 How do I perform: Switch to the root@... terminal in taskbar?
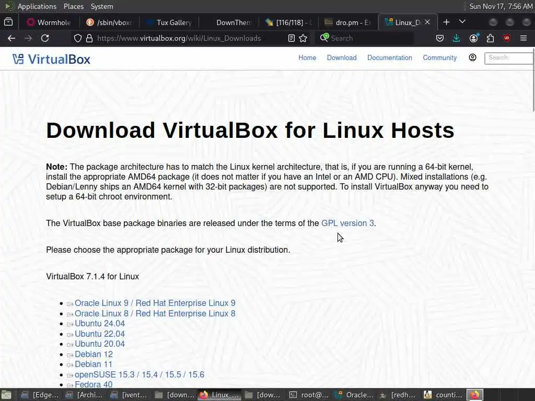point(309,395)
